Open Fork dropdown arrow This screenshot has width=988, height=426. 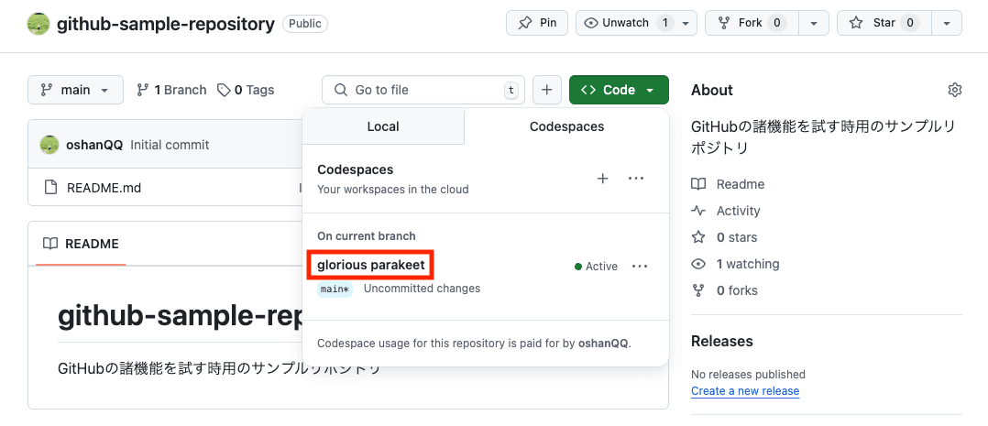814,23
